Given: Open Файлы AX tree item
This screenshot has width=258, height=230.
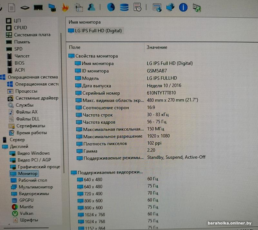Looking at the screenshot, I should pyautogui.click(x=23, y=112).
